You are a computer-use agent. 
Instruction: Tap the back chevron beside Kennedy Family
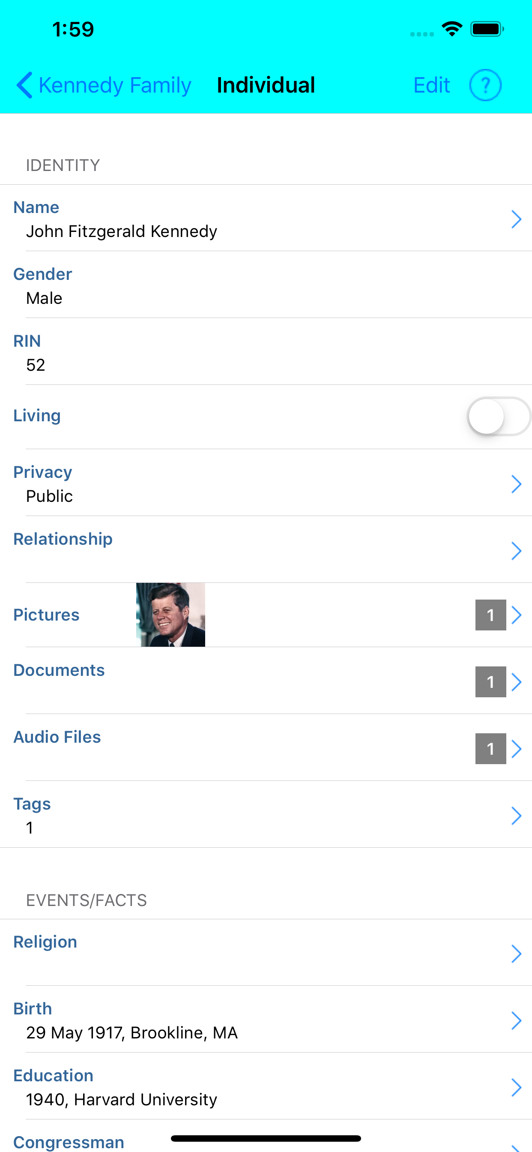click(x=24, y=85)
